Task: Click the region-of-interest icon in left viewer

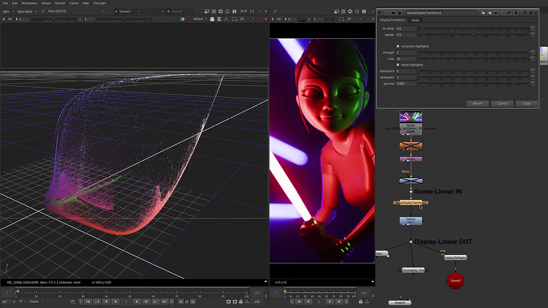Action: pyautogui.click(x=227, y=11)
